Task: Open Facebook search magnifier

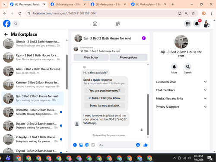Action: tap(16, 24)
